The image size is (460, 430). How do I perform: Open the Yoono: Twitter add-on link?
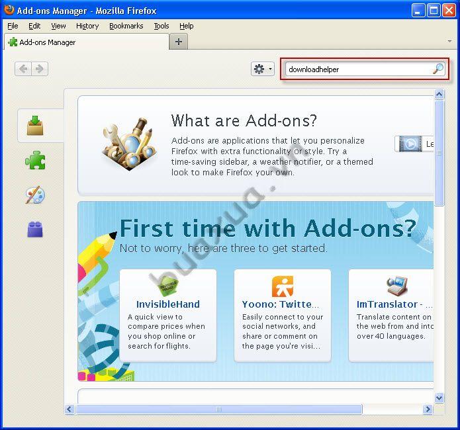click(x=280, y=304)
